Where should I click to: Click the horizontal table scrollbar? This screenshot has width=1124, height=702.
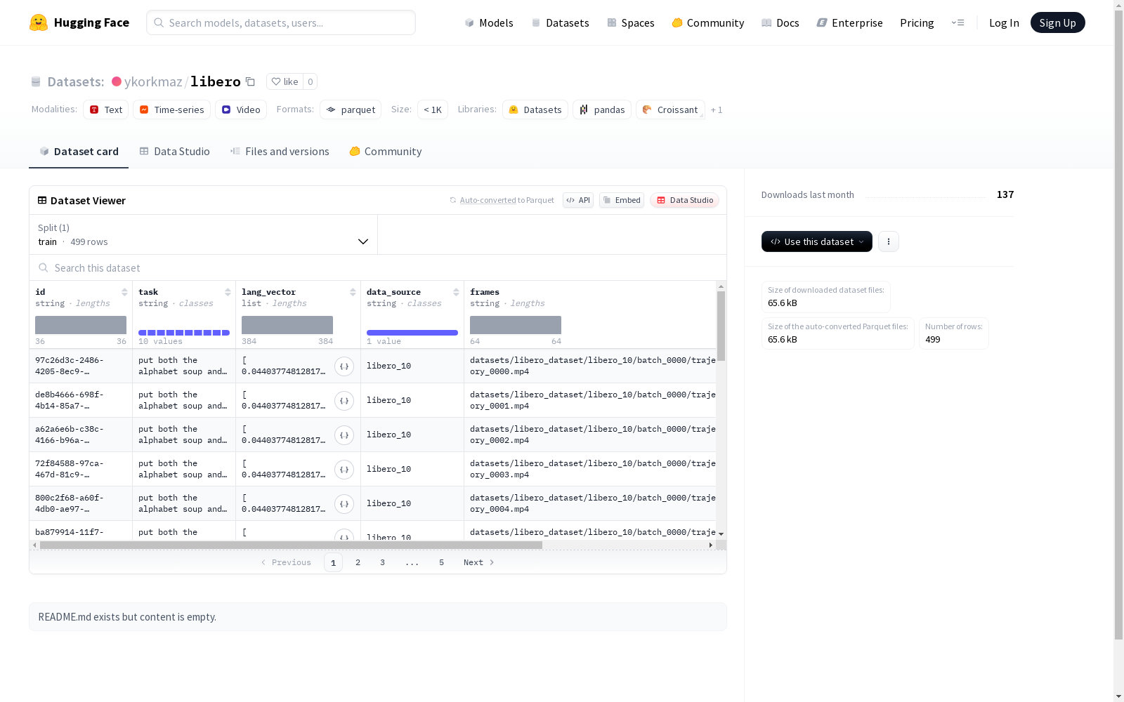point(291,545)
